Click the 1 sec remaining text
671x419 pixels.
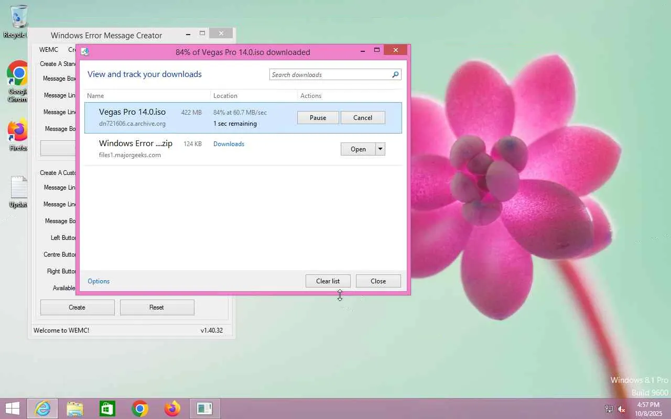[235, 124]
